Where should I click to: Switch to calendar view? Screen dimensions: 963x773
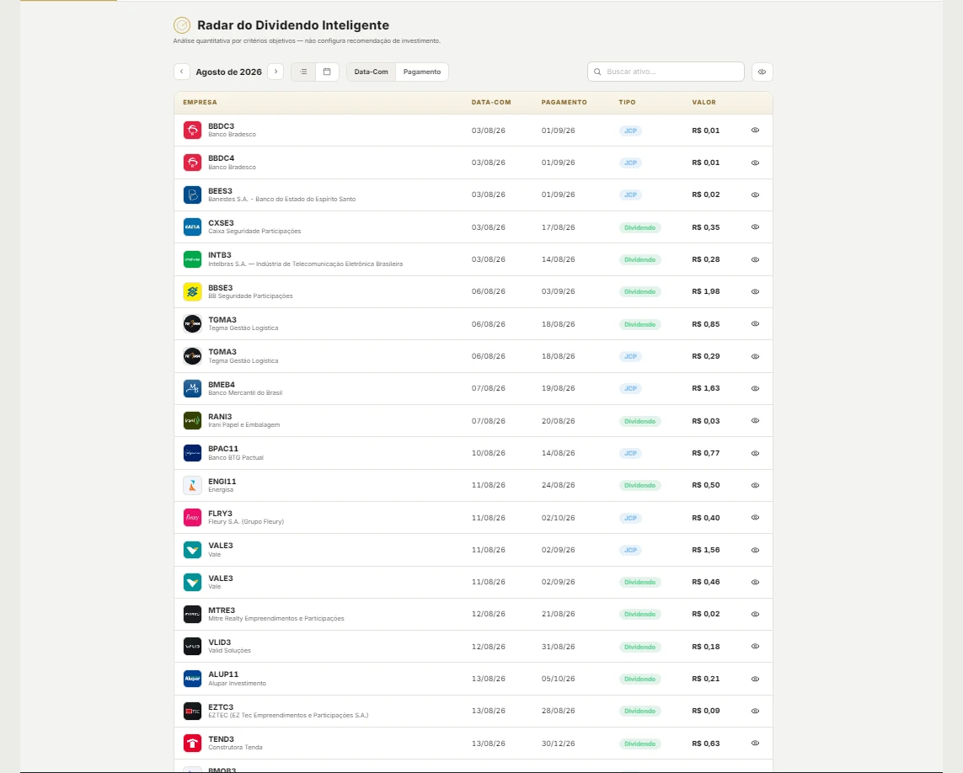[x=327, y=72]
